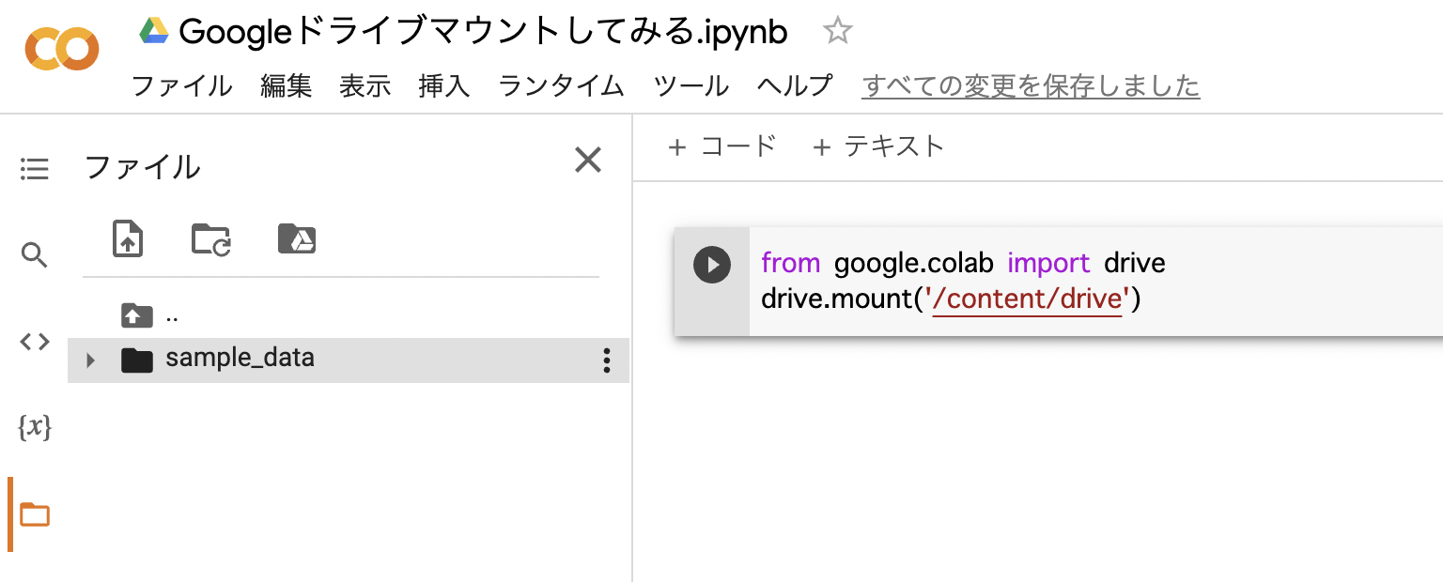Click the すべての変更を保存しました link

pyautogui.click(x=1030, y=85)
